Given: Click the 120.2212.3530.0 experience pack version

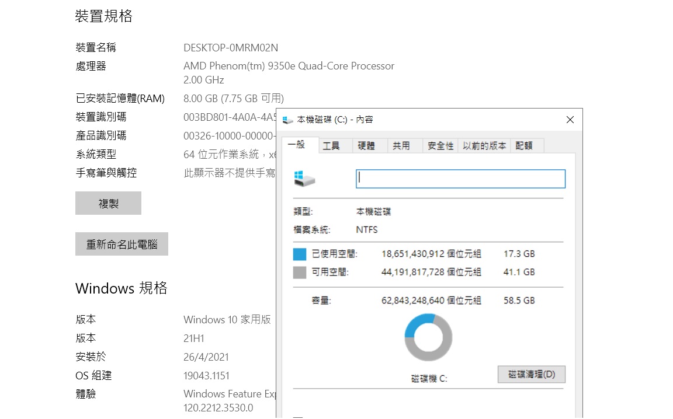Looking at the screenshot, I should [x=218, y=408].
